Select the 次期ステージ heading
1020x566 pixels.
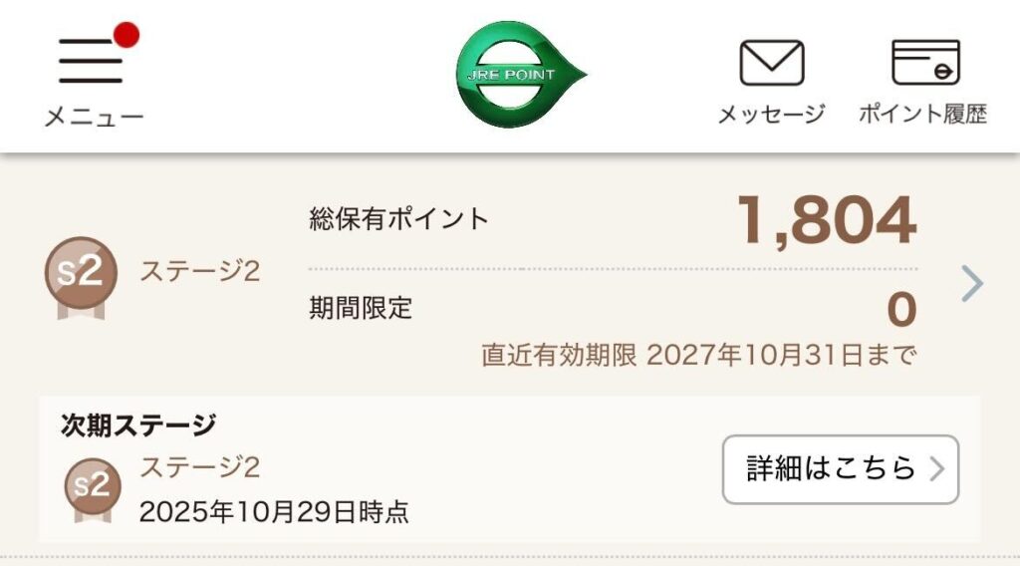click(x=138, y=425)
